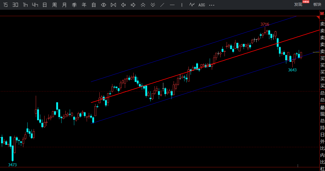
Task: Click the 3716 high price label
Action: click(x=265, y=24)
